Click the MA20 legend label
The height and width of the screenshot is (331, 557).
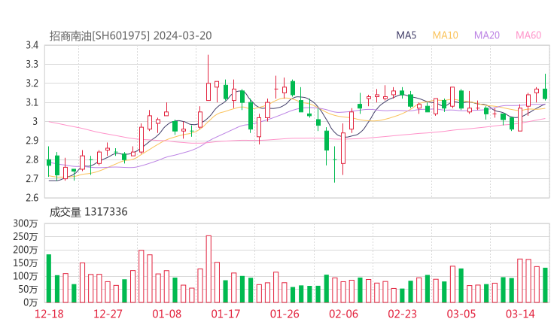(x=487, y=35)
